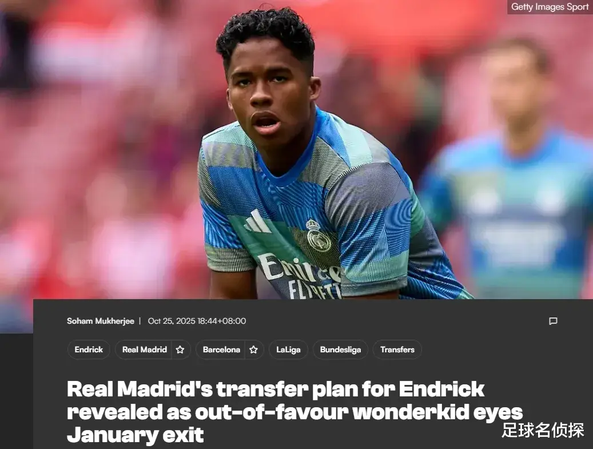Select the Endrick tag
Image resolution: width=593 pixels, height=449 pixels.
pyautogui.click(x=89, y=349)
